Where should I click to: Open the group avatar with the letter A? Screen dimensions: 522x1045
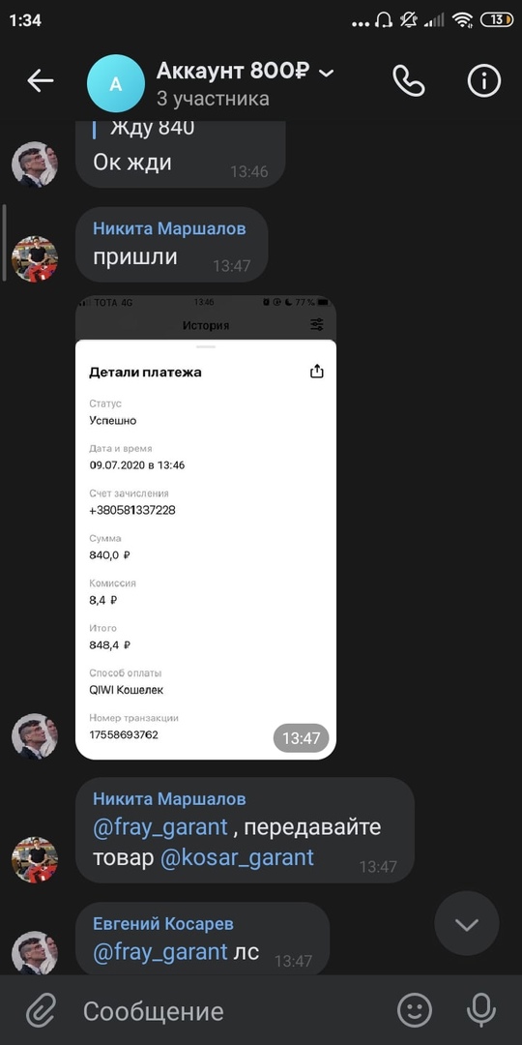pyautogui.click(x=116, y=83)
